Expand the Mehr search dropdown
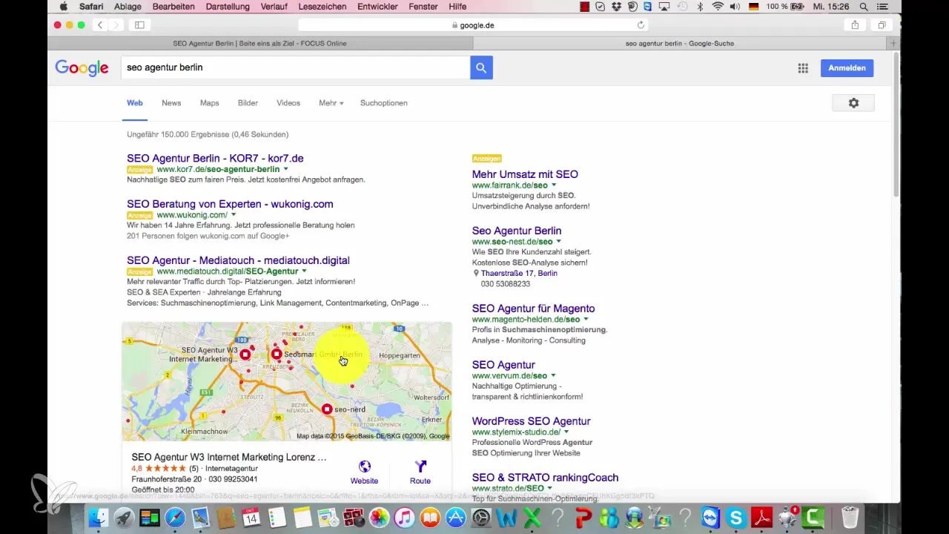Viewport: 949px width, 534px height. tap(331, 103)
